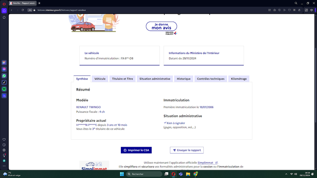Open Spotify in the sidebar

pyautogui.click(x=4, y=89)
